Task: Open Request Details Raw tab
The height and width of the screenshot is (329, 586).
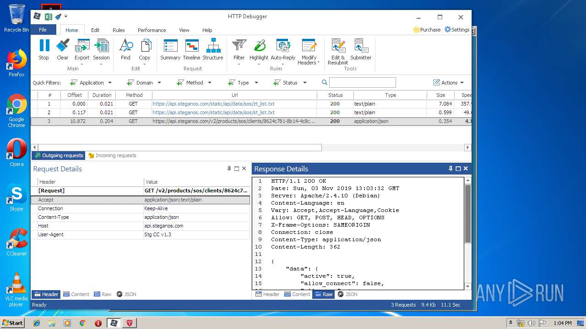Action: coord(103,294)
